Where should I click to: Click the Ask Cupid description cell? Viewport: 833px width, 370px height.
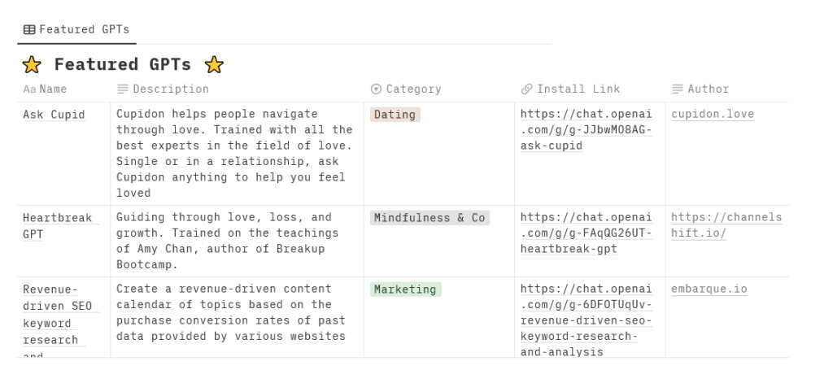pyautogui.click(x=237, y=154)
